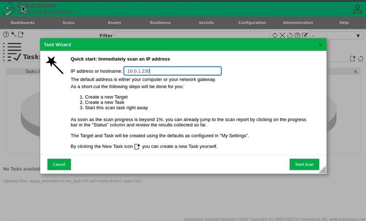Click the 'Create a new Target' step text
This screenshot has height=221, width=366.
(106, 97)
